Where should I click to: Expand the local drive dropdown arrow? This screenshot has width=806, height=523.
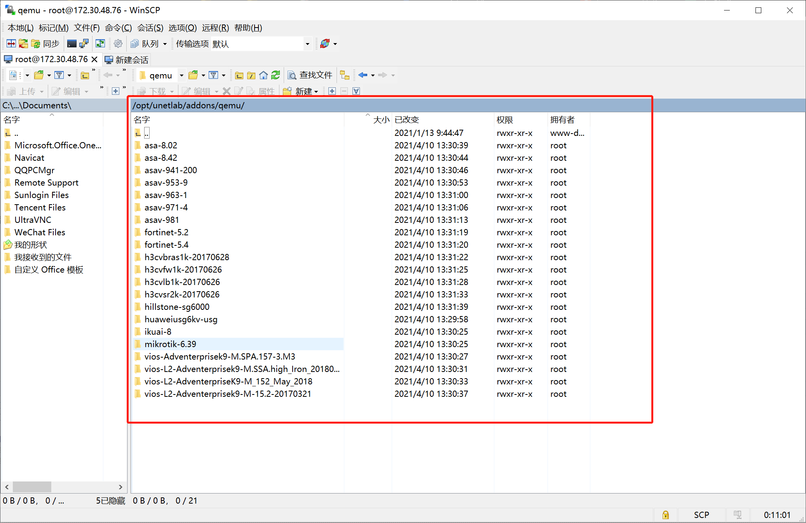click(27, 75)
